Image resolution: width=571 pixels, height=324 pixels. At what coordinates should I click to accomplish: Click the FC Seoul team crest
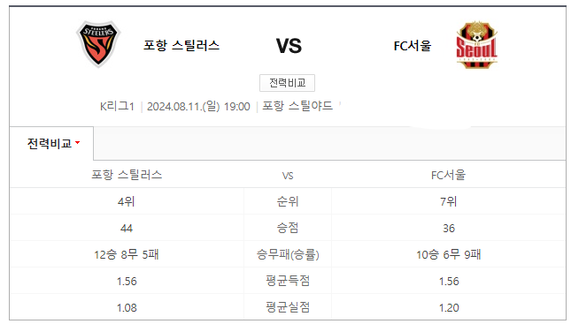476,45
